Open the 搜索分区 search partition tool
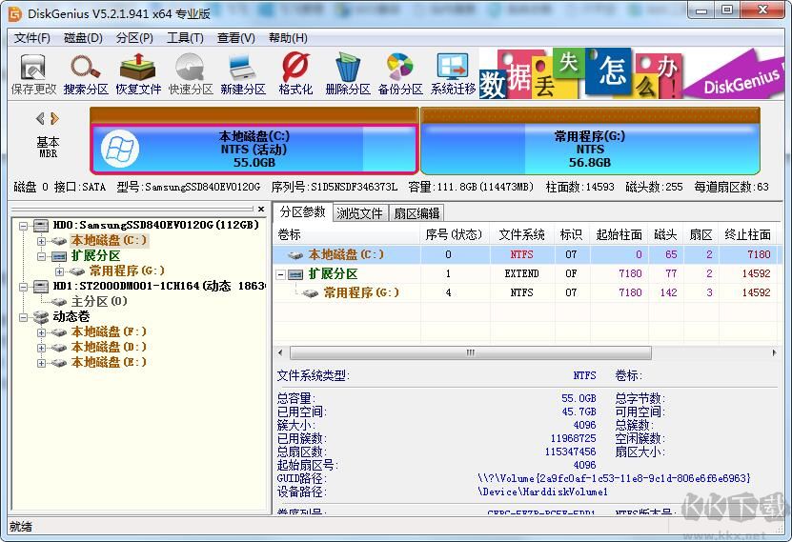Screen dimensions: 792x542 pyautogui.click(x=86, y=74)
